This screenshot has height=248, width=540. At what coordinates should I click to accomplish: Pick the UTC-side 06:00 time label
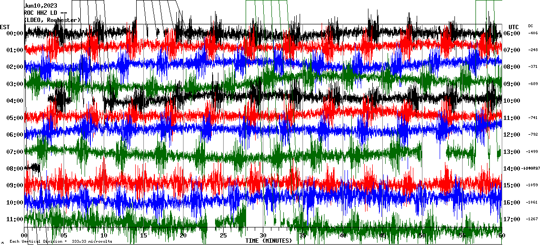point(512,33)
